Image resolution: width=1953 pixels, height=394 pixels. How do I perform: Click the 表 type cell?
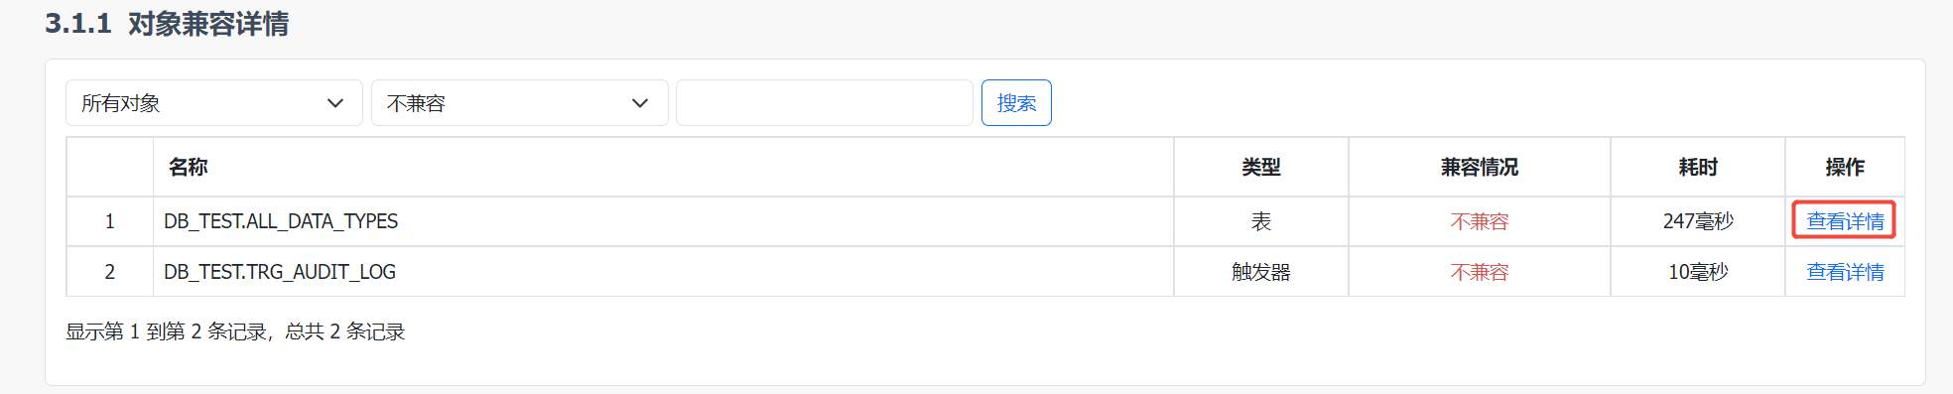pos(1261,221)
